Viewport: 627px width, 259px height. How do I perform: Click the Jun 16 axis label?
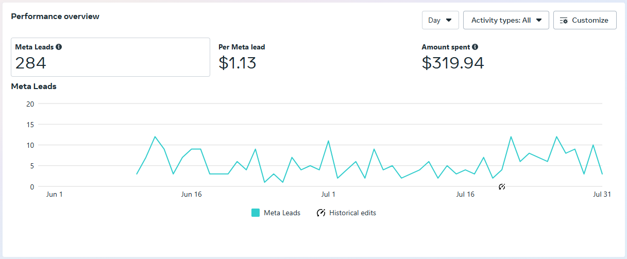coord(191,194)
